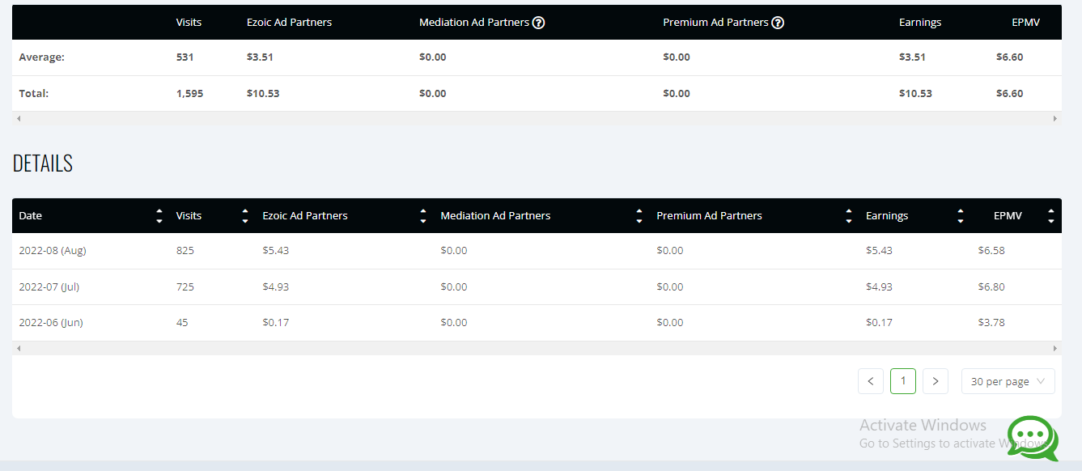Select page 1 in the pagination
This screenshot has width=1082, height=471.
pyautogui.click(x=903, y=381)
